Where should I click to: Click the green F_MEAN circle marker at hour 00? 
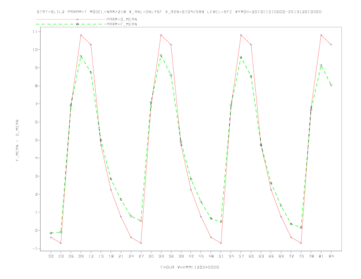51,233
